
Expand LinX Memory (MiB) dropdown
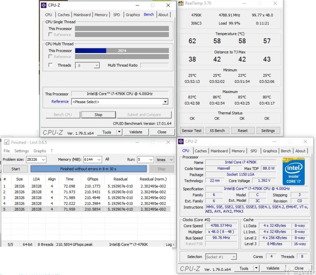(99, 160)
